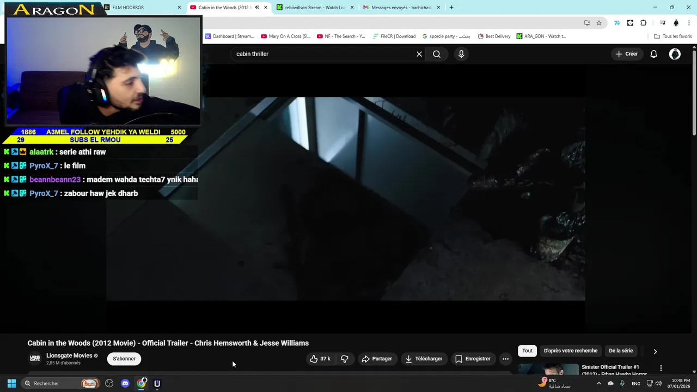
Task: Open the U app in the taskbar
Action: point(157,383)
